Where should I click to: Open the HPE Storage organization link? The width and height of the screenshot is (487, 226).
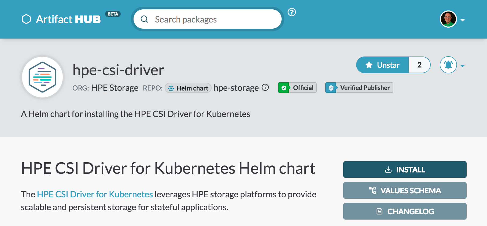pyautogui.click(x=115, y=88)
